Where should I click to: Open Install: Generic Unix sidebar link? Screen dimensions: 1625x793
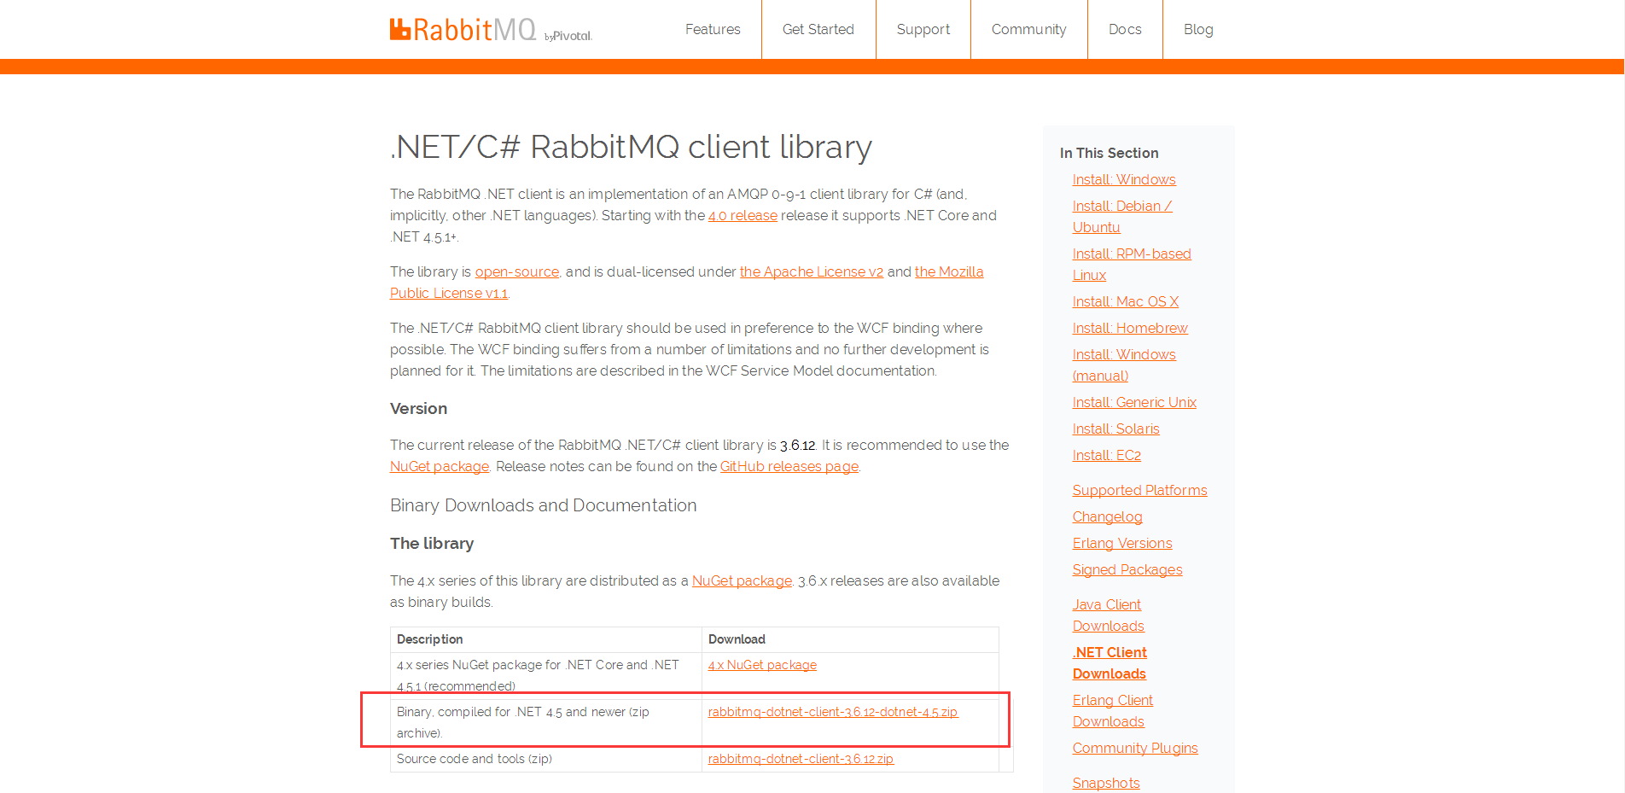[1134, 402]
